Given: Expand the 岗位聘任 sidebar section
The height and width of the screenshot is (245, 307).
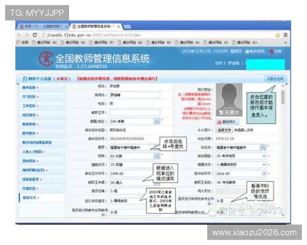Looking at the screenshot, I should 42,115.
